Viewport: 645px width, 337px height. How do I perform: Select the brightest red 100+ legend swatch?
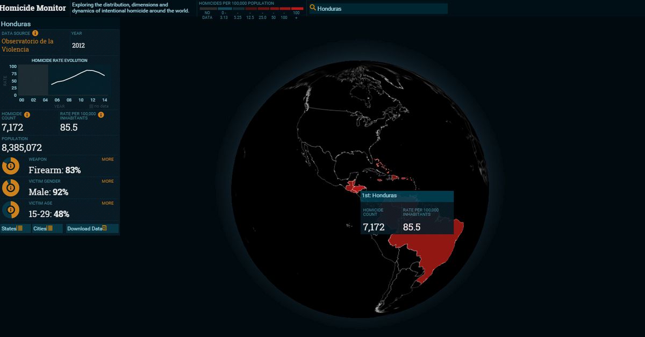pyautogui.click(x=297, y=9)
